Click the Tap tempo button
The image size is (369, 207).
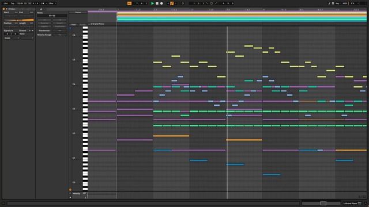tap(13, 3)
